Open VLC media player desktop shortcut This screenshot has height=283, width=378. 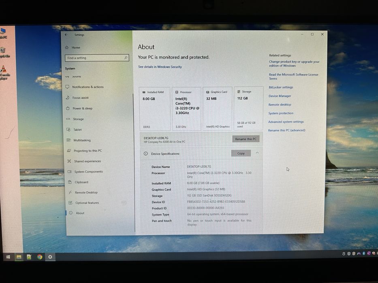pyautogui.click(x=4, y=73)
